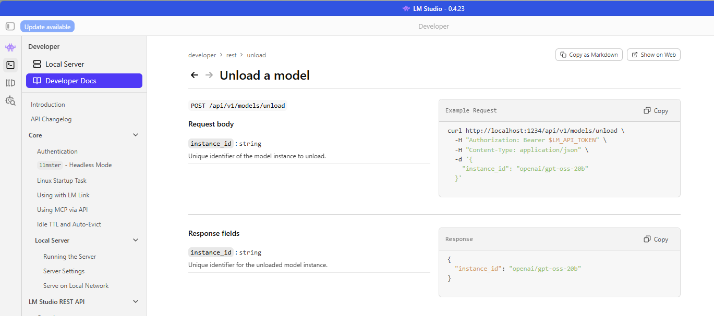Click the Update available button

coord(47,27)
